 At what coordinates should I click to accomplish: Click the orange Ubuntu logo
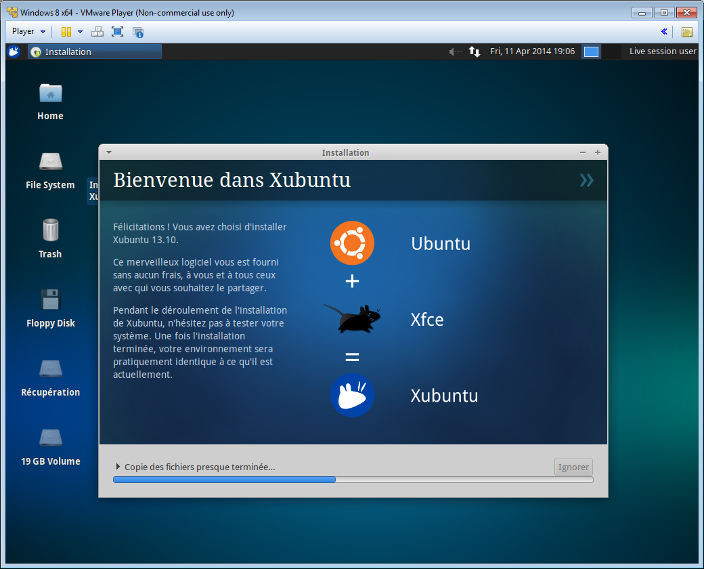pyautogui.click(x=352, y=243)
